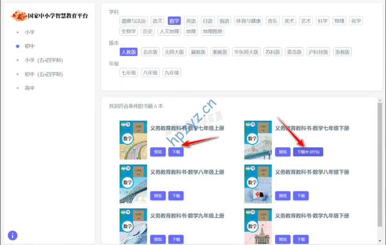Viewport: 386px width, 245px height.
Task: Click the Grade 8 Volume 2 book cover thumbnail
Action: coord(258,184)
